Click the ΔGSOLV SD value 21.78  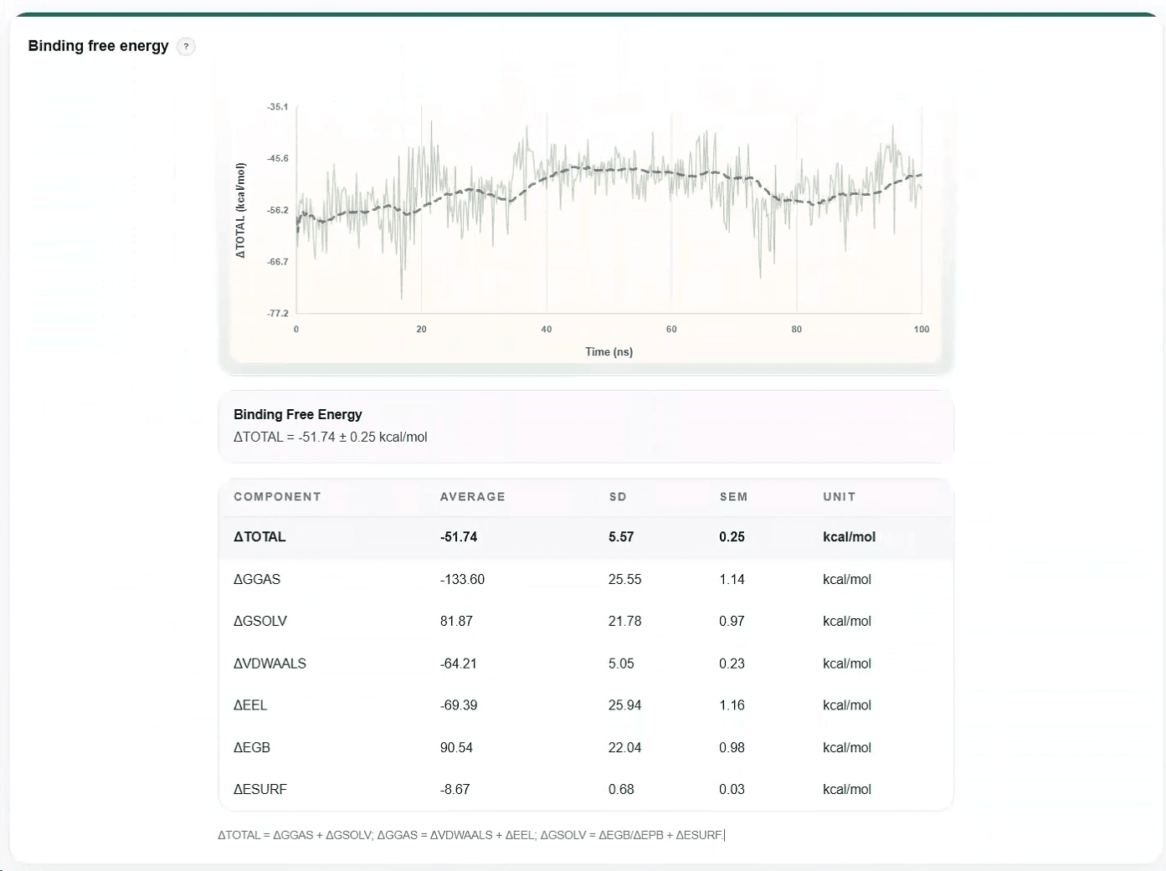tap(625, 621)
